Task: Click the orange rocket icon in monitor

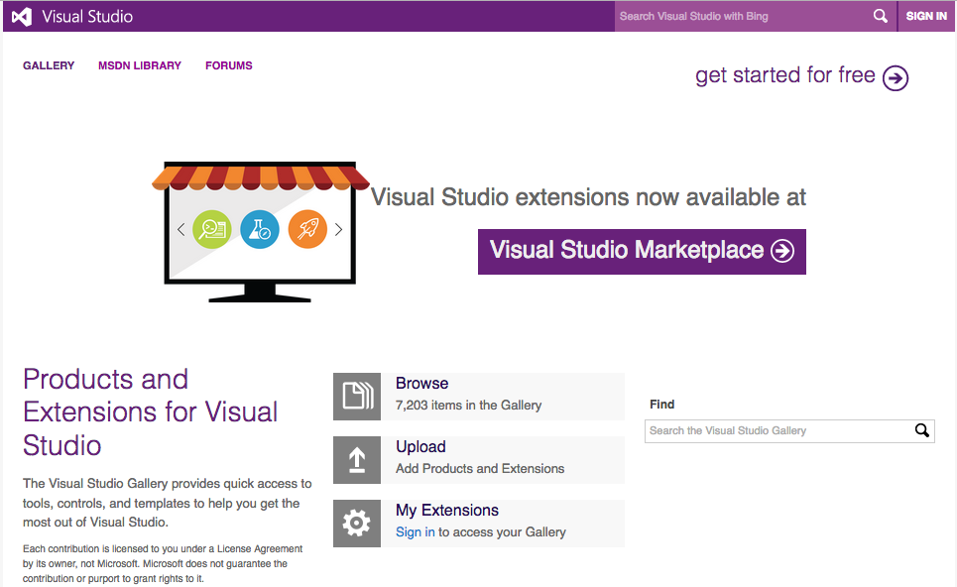Action: pyautogui.click(x=307, y=229)
